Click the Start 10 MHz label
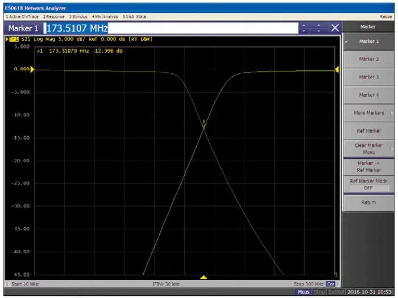Screen dimensions: 398x298 coord(25,284)
